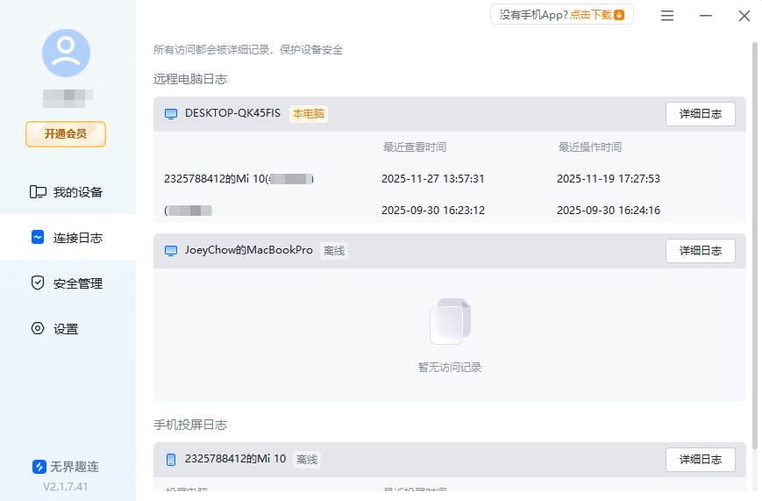Viewport: 762px width, 501px height.
Task: Click the orange download arrow icon
Action: pyautogui.click(x=619, y=15)
